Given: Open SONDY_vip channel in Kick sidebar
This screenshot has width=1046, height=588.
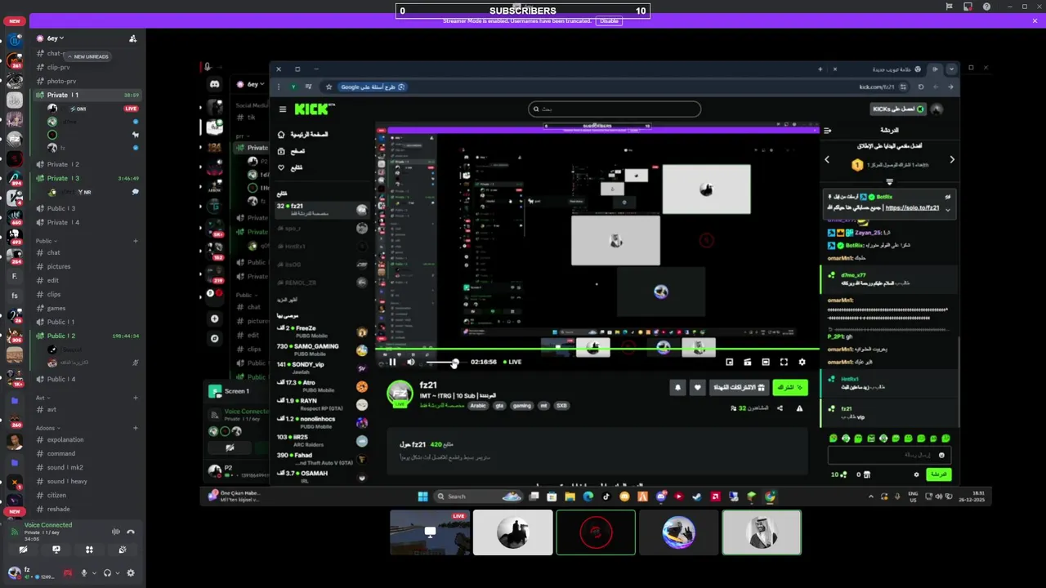Looking at the screenshot, I should tap(322, 367).
